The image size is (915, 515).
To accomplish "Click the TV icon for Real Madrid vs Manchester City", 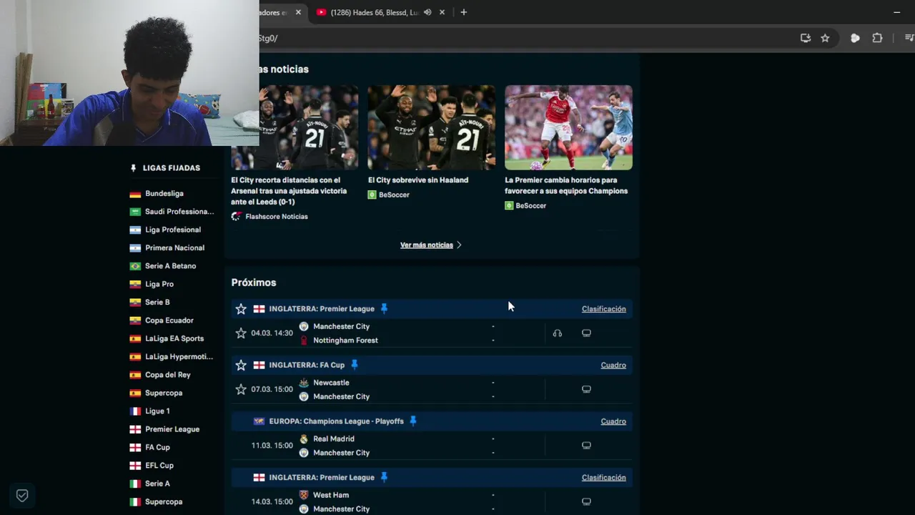I will (586, 446).
